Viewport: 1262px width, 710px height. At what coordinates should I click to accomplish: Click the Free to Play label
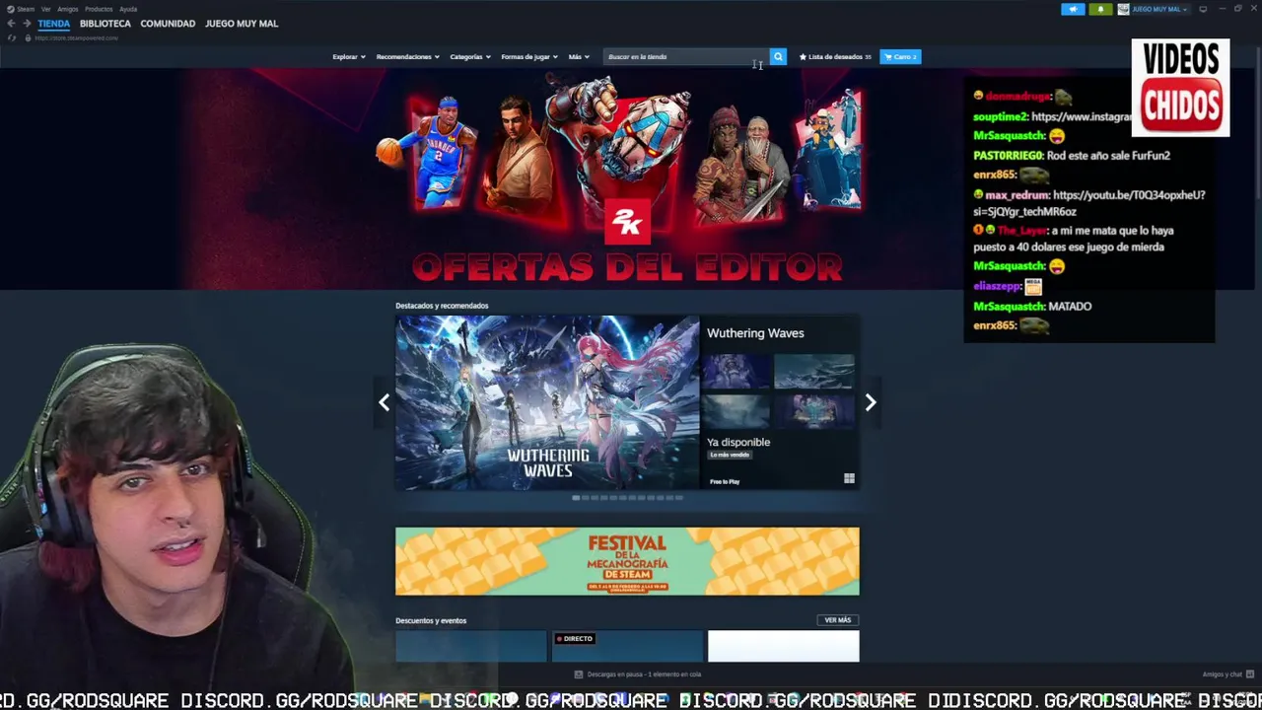[x=725, y=481]
